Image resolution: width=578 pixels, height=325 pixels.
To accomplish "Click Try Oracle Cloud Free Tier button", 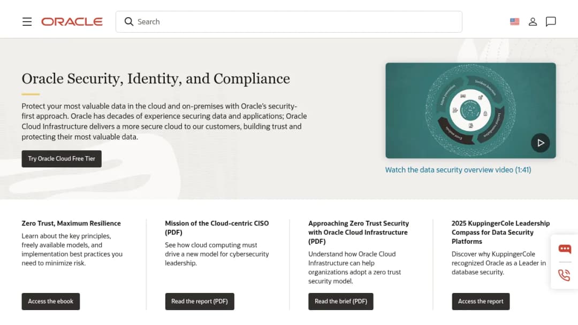I will [x=62, y=159].
